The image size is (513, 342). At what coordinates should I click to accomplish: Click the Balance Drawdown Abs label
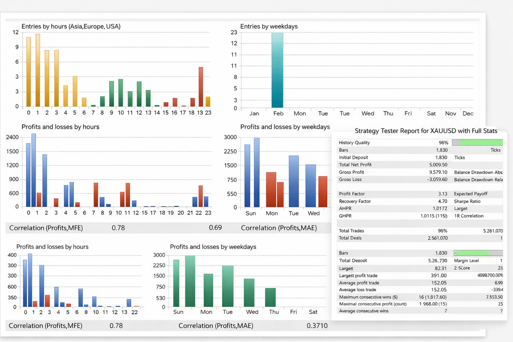[478, 172]
